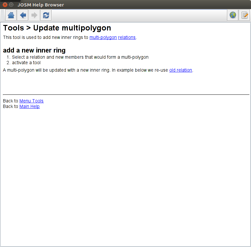Click the 'JOSM Help Browser' title bar text

[41, 5]
